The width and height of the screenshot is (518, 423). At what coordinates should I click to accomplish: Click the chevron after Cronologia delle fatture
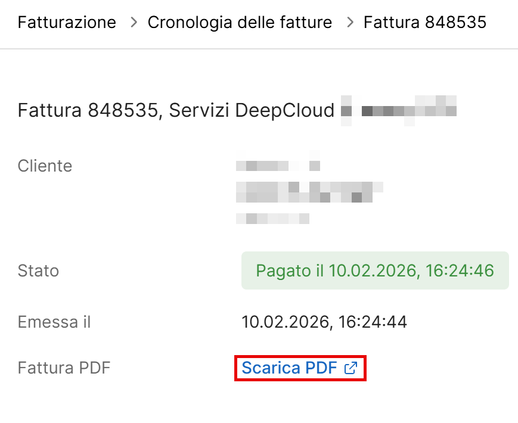tap(350, 23)
